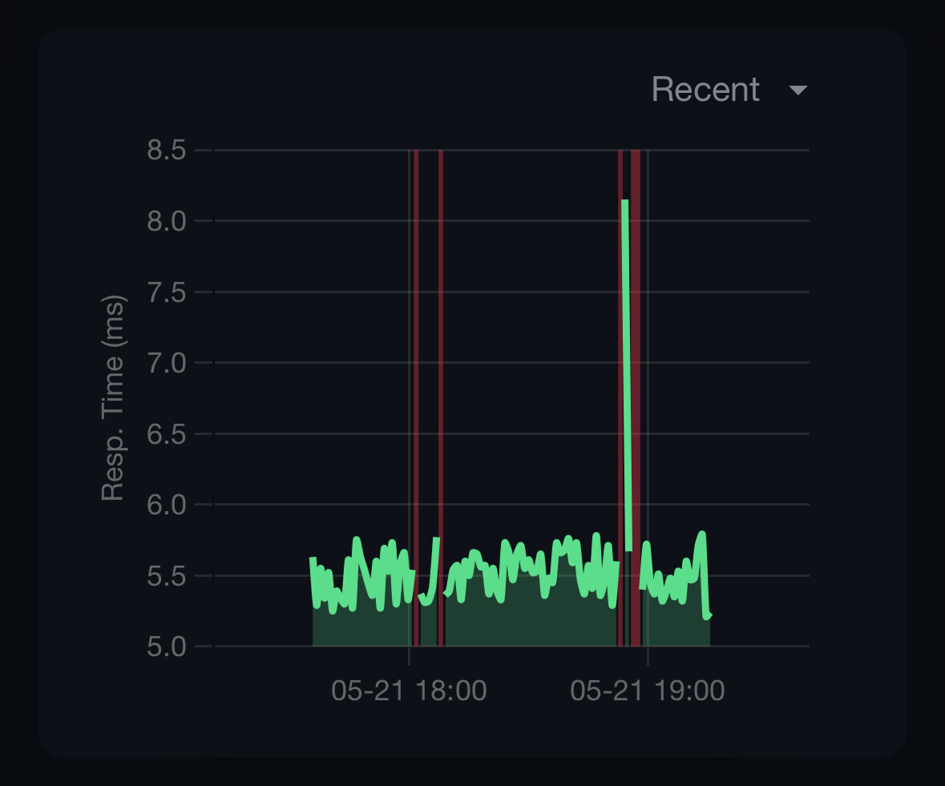Click the 7.0 y-axis tick label
Screen dimensions: 945x786
[x=167, y=362]
